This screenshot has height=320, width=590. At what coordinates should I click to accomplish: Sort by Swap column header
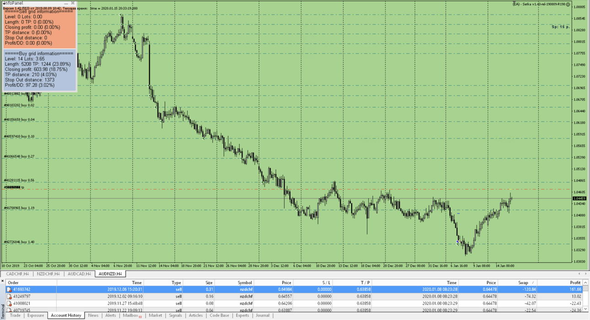tap(517, 283)
